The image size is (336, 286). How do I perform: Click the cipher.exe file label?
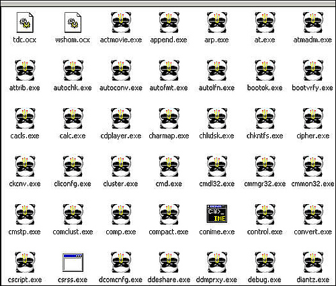312,136
